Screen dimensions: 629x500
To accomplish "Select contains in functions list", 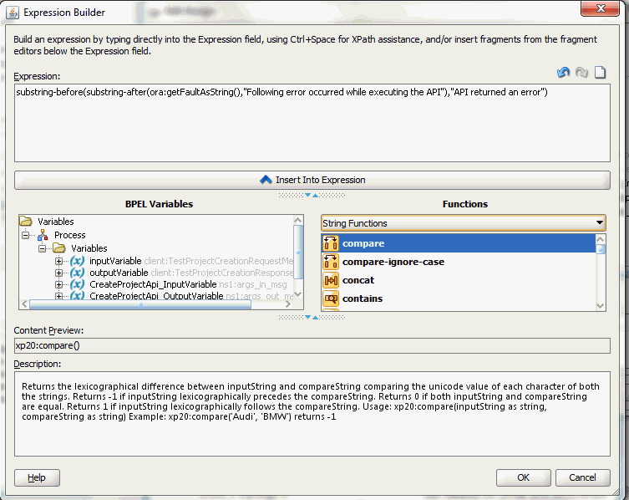I will [459, 298].
